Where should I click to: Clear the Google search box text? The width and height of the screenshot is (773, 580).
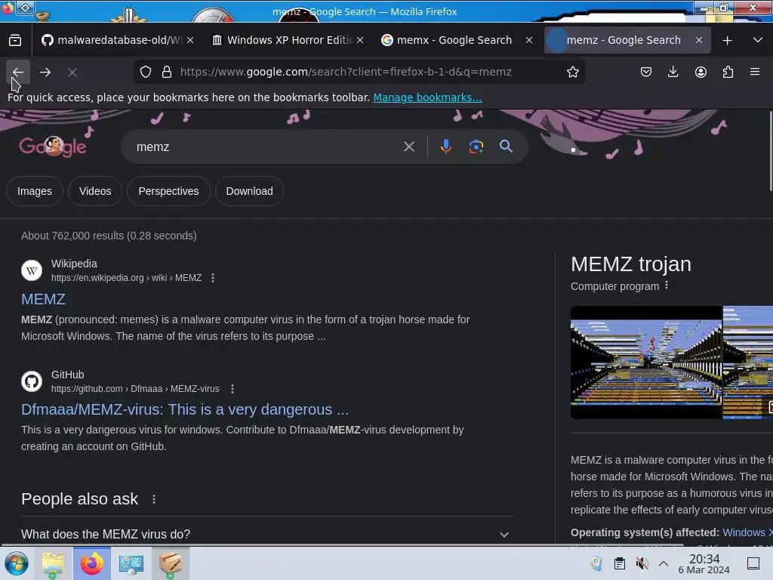(408, 147)
